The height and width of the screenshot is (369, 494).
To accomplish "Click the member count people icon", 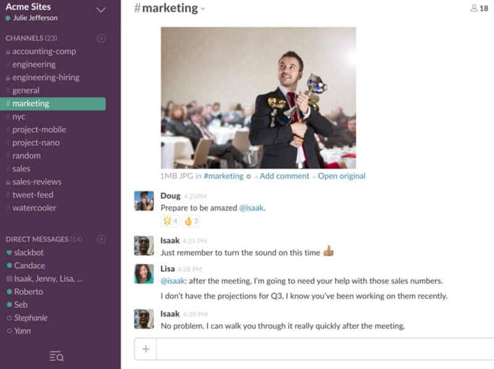I will coord(474,9).
